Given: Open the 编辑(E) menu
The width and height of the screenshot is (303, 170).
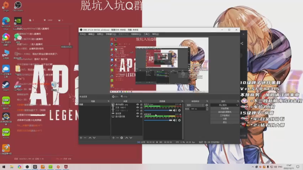Looking at the screenshot, I should [x=91, y=34].
